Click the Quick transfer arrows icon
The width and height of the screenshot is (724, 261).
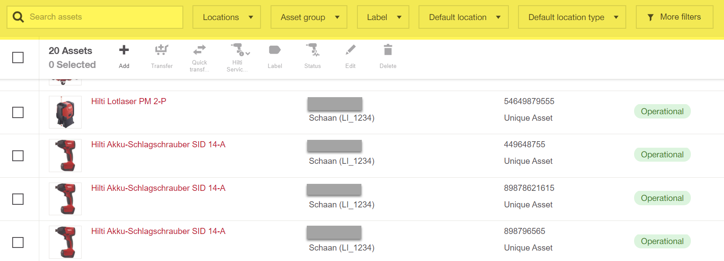click(x=199, y=50)
